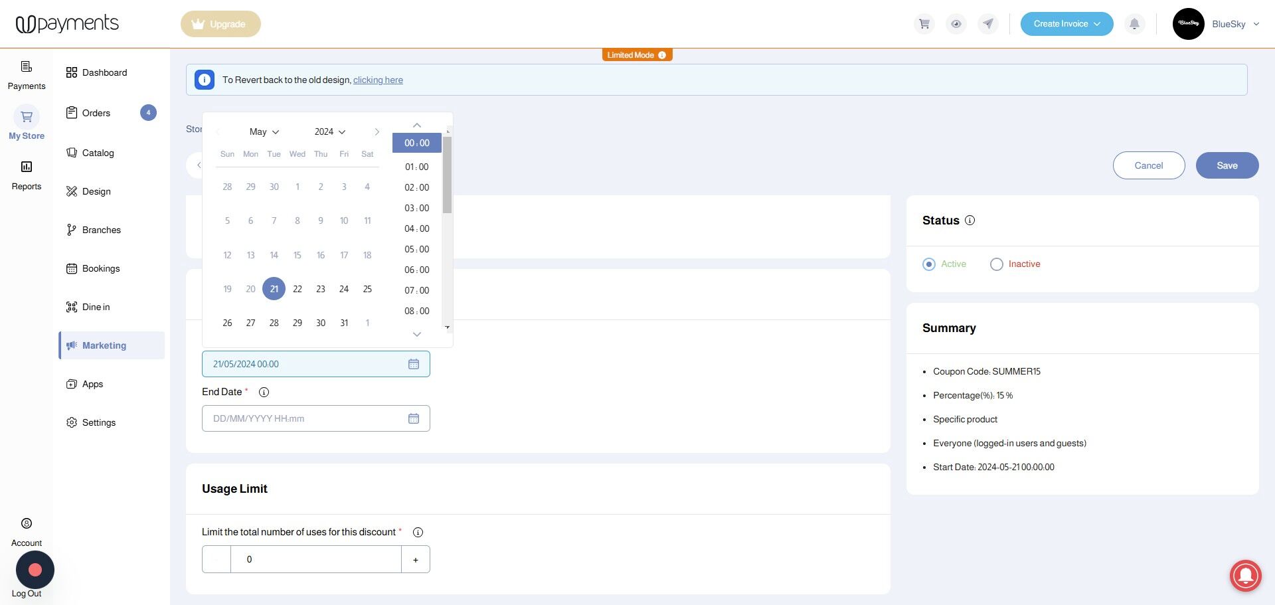Screen dimensions: 1275x605
Task: Click the End Date info icon
Action: pos(264,392)
